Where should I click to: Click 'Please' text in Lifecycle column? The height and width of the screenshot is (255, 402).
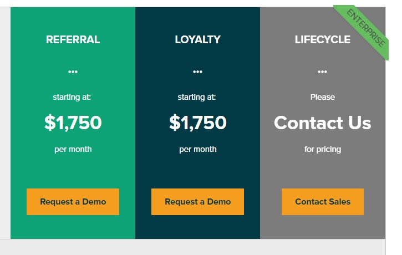pos(323,97)
